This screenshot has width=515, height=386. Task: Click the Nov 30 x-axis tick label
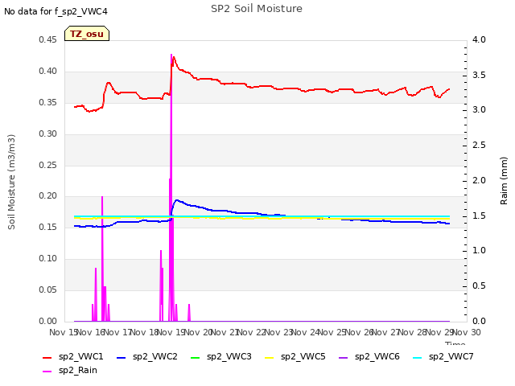(x=467, y=332)
